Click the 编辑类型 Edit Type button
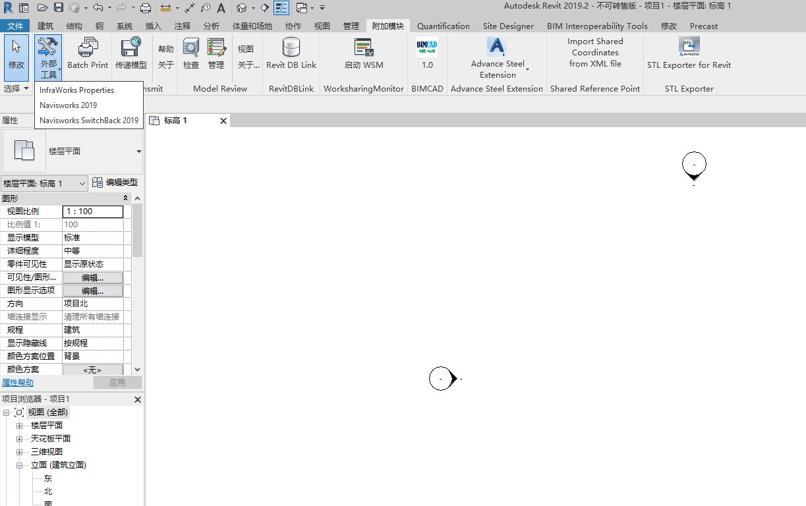 coord(115,183)
